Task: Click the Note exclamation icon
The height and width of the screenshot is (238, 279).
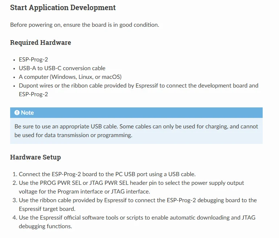Action: 17,112
